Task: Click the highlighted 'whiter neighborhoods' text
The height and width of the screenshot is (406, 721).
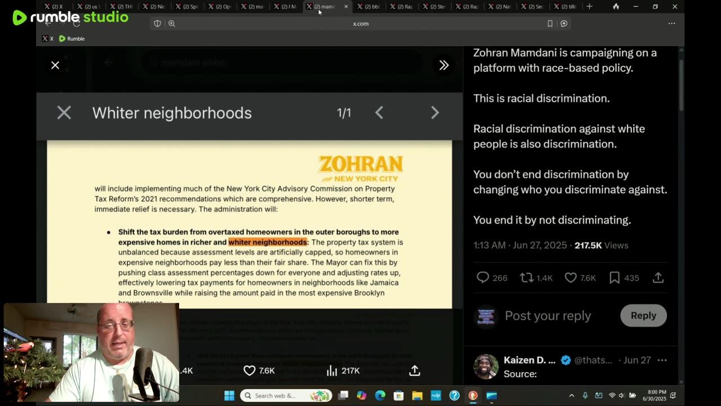Action: 268,242
